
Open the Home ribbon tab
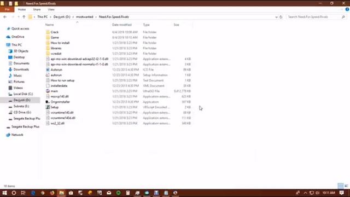tap(22, 9)
